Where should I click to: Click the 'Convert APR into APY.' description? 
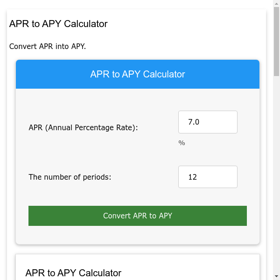click(48, 47)
